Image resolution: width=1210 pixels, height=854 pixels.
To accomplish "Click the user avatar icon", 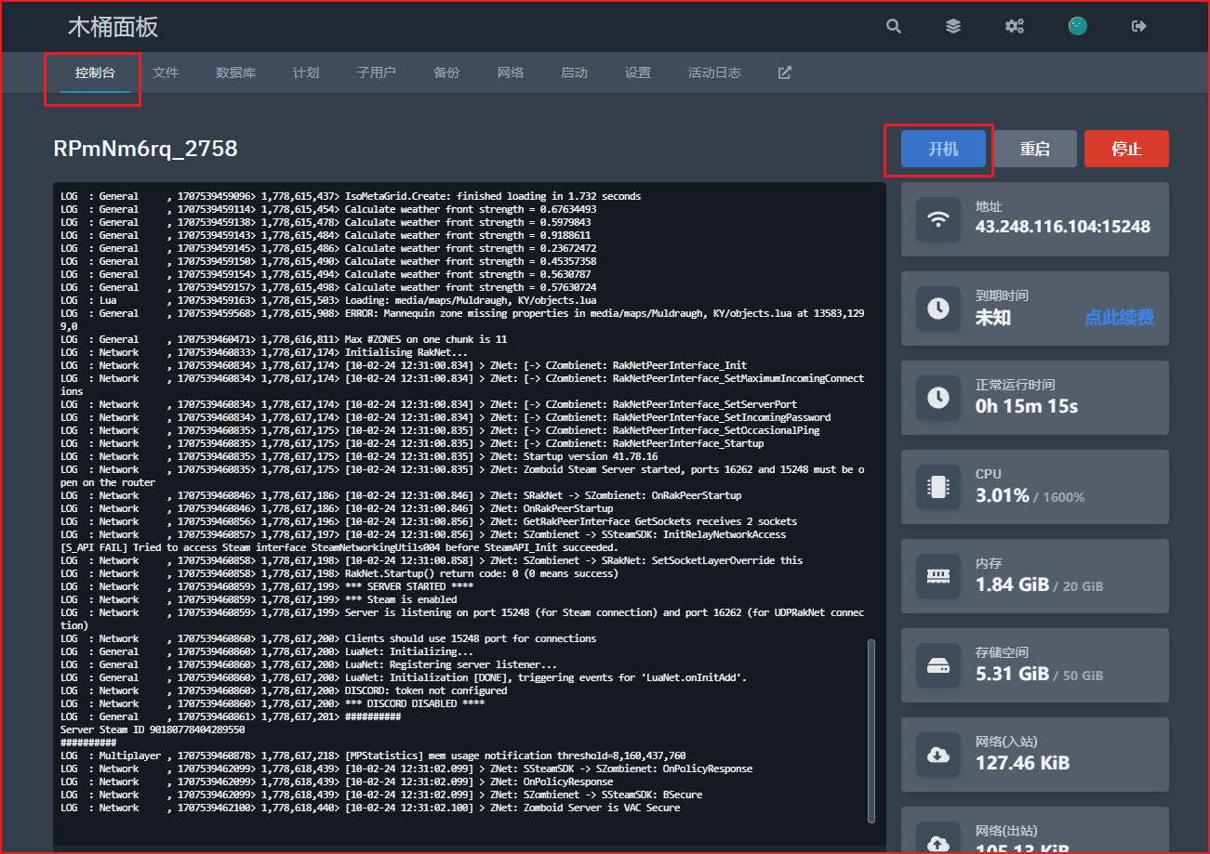I will point(1077,26).
